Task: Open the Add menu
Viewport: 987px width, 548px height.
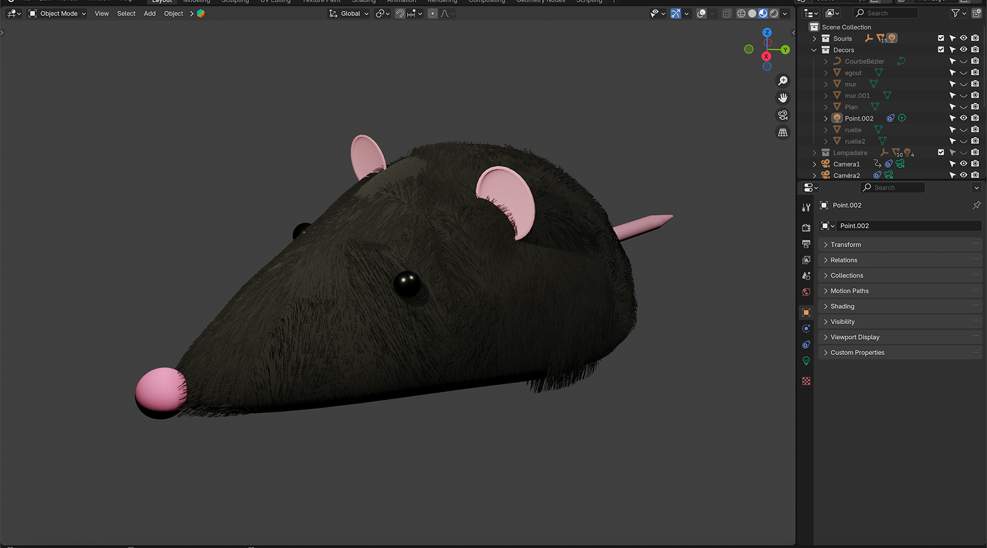Action: click(149, 14)
